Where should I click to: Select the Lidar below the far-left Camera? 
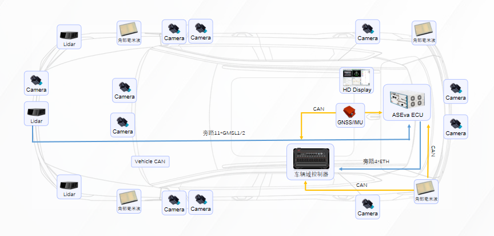pos(37,113)
